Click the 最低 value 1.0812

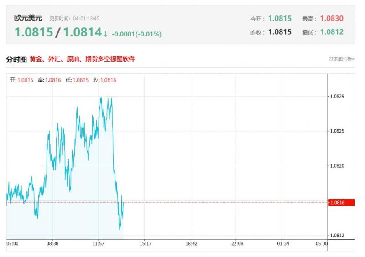click(332, 32)
